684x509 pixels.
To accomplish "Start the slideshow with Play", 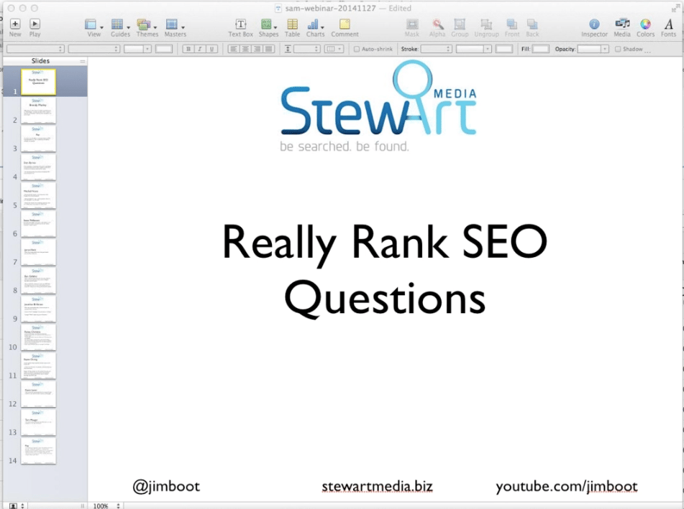I will click(35, 28).
